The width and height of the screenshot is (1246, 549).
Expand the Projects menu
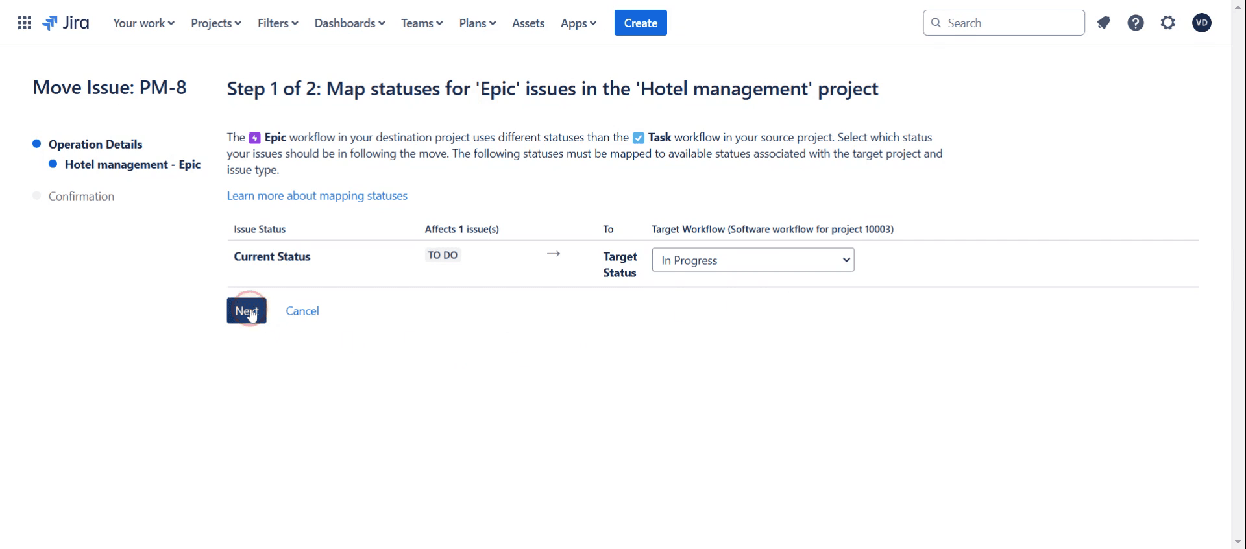point(216,23)
